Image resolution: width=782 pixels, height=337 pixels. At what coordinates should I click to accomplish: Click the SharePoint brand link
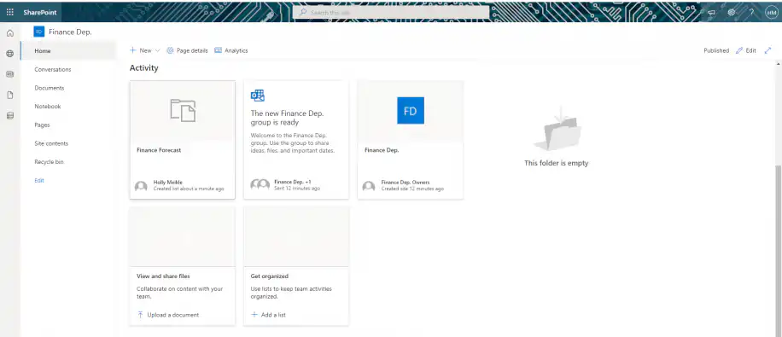[x=40, y=13]
